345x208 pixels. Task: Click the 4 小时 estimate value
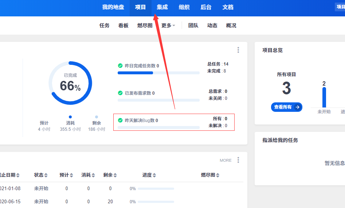pyautogui.click(x=44, y=129)
